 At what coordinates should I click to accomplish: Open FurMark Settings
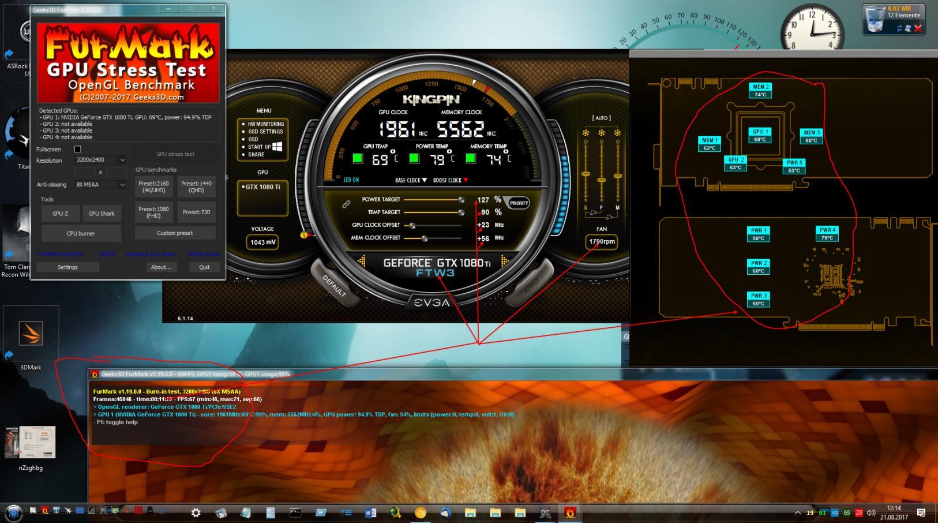(x=67, y=267)
